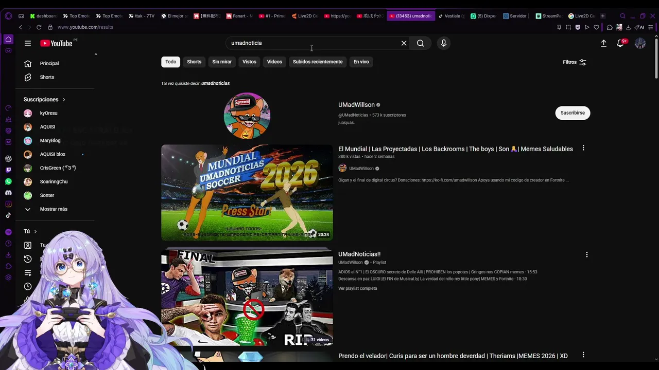The image size is (659, 370).
Task: Select the Todo filter chip
Action: click(171, 62)
